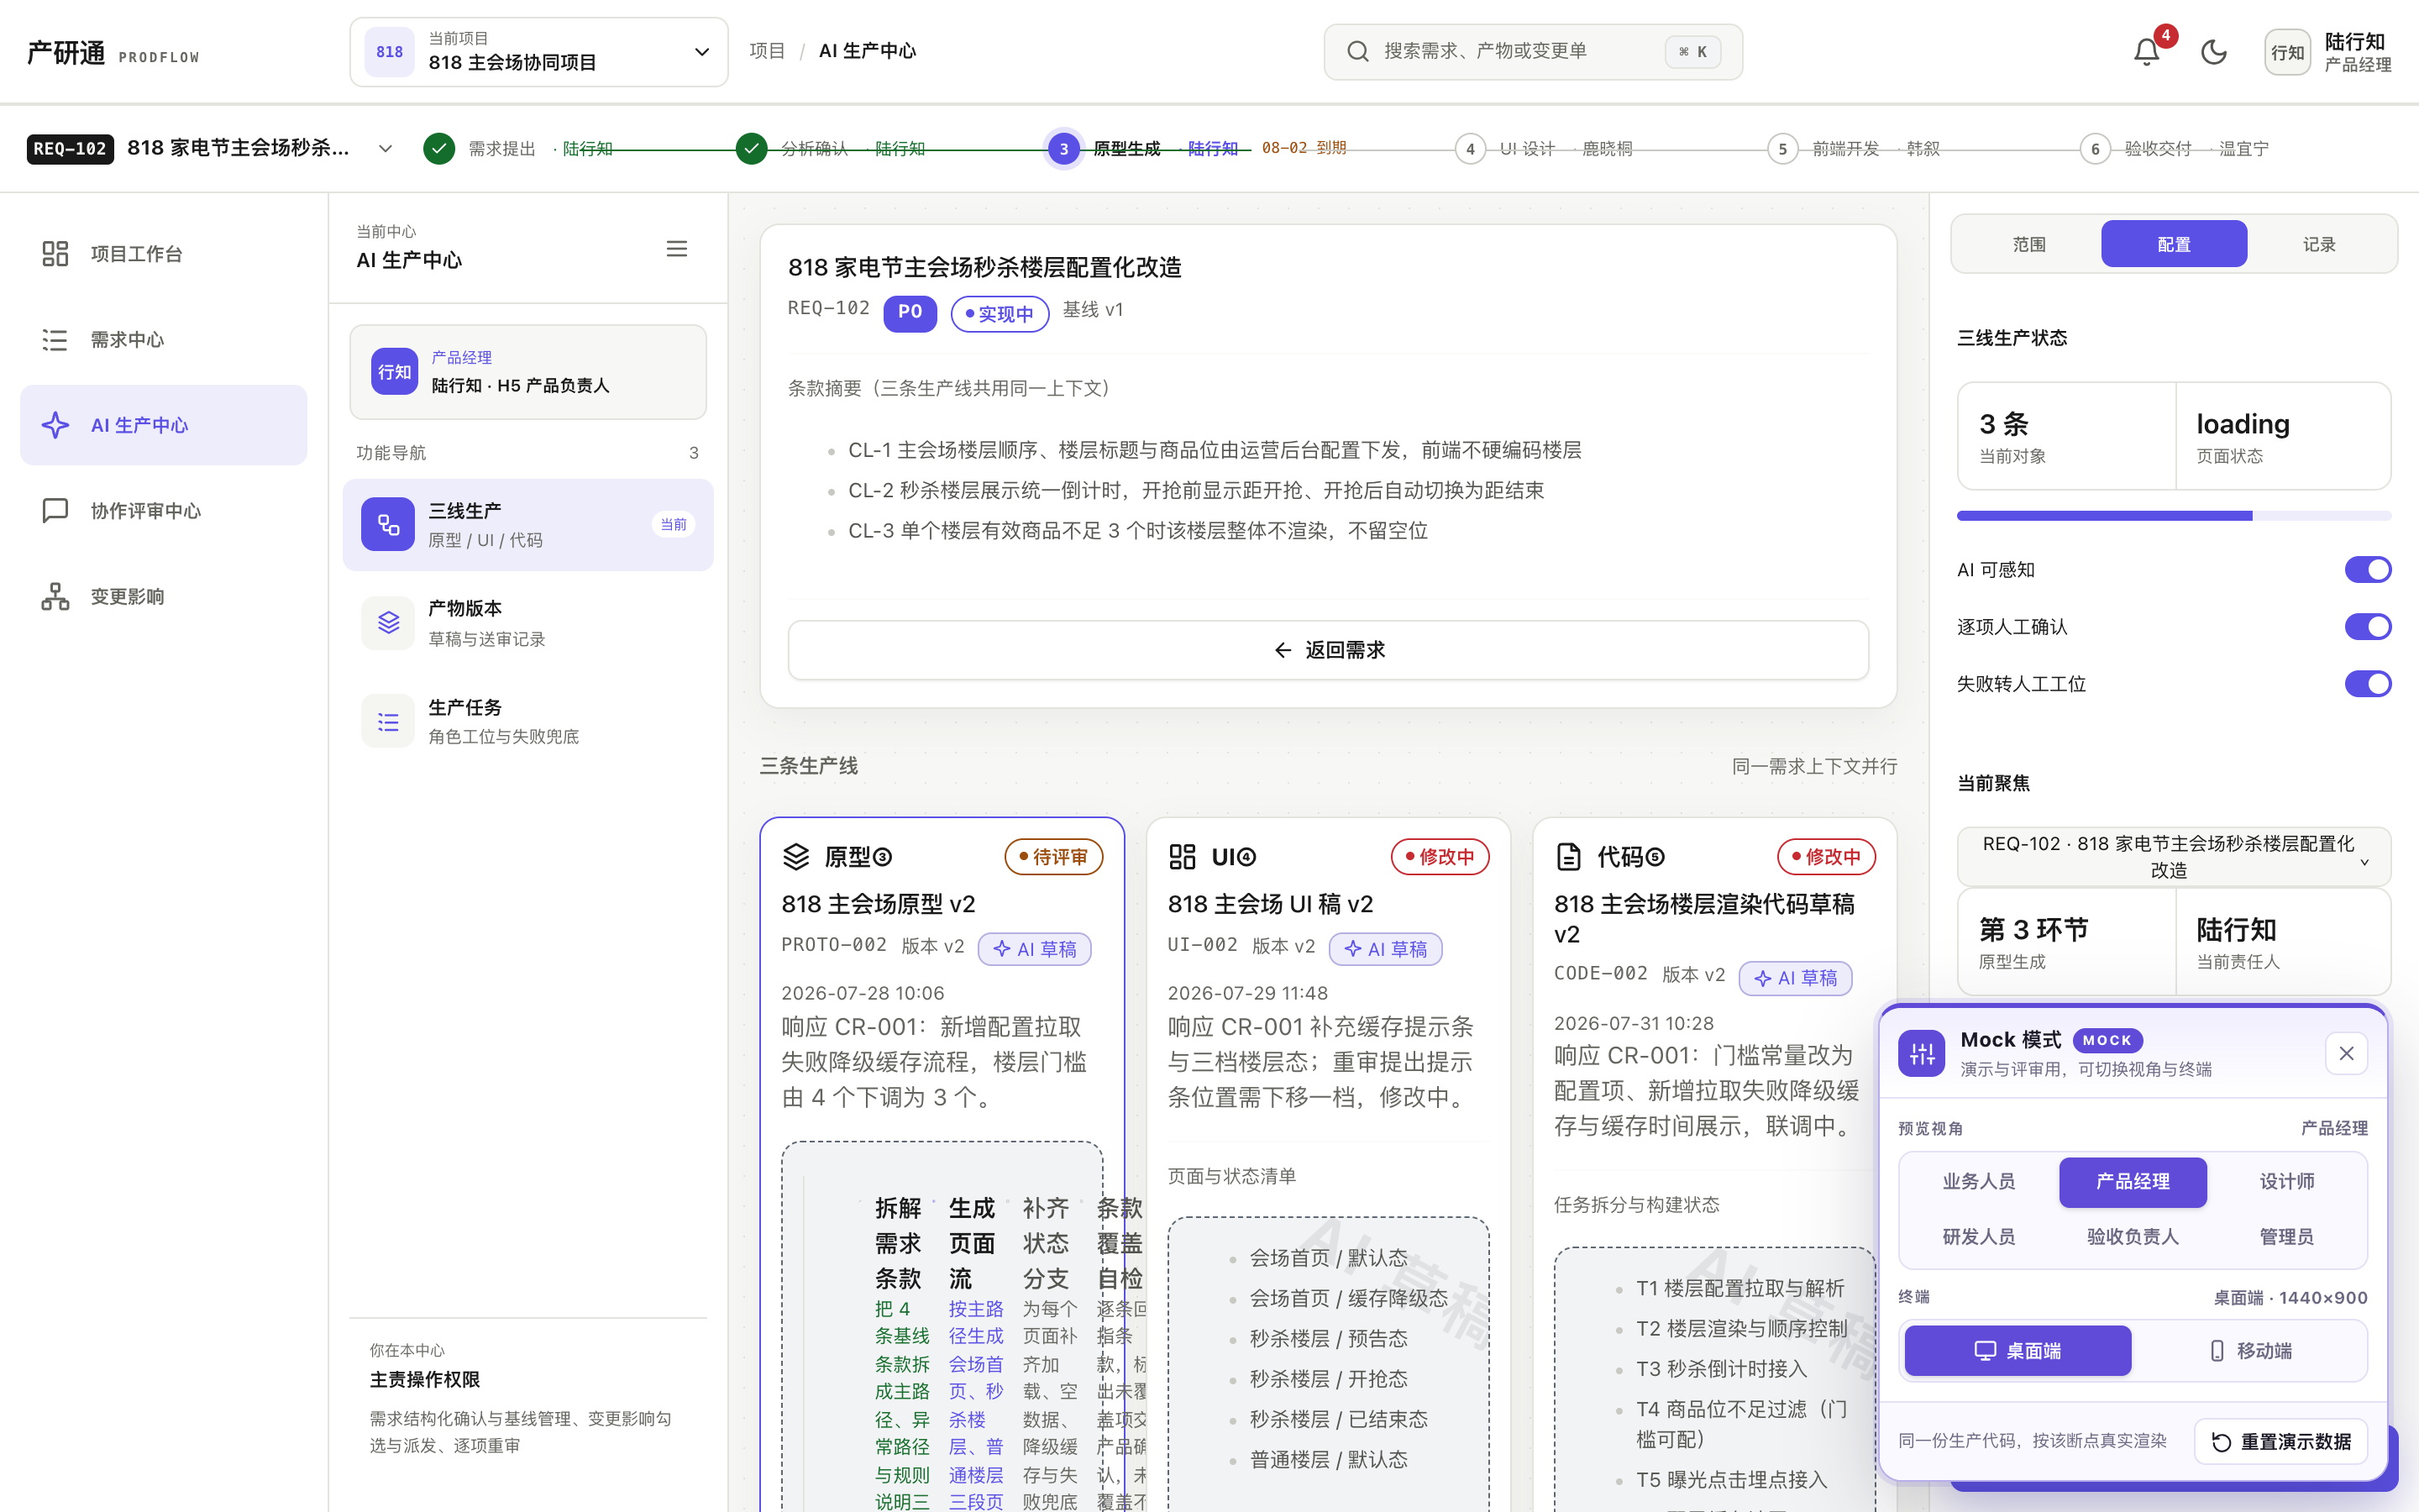Click the 产物版本 layers icon

click(x=388, y=623)
